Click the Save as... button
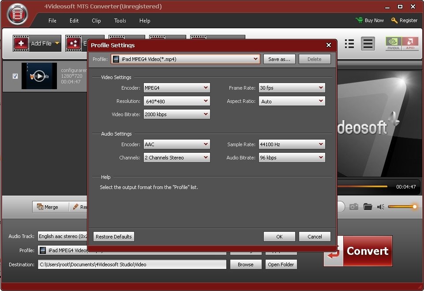This screenshot has width=424, height=291. (x=279, y=59)
